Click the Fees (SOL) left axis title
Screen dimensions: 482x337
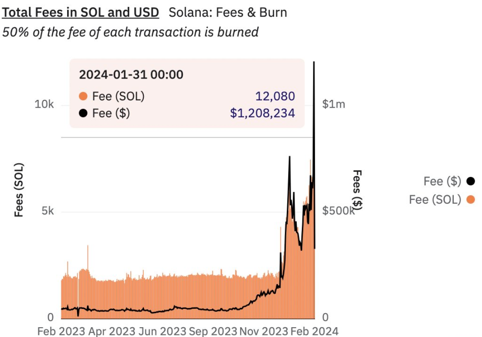tap(18, 190)
